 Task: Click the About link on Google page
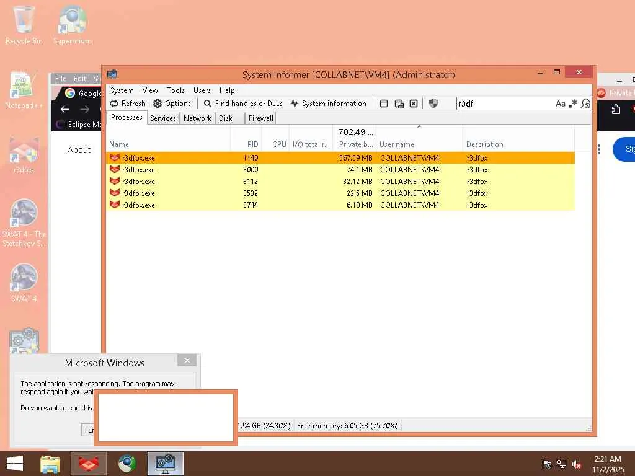point(79,150)
